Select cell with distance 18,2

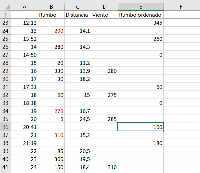click(x=78, y=79)
